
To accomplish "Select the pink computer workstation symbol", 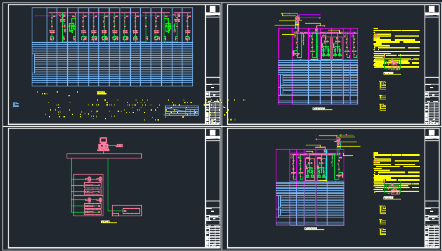I will [x=103, y=144].
